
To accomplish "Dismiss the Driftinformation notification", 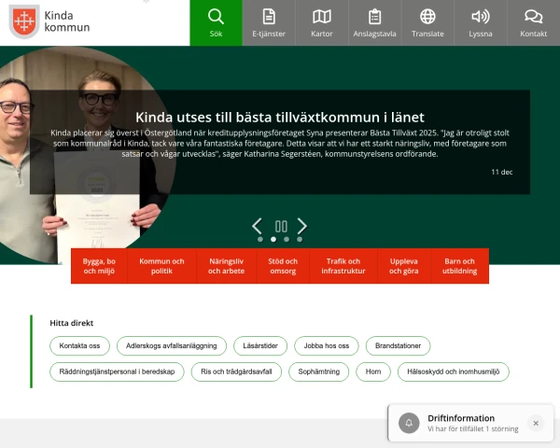I will click(536, 423).
